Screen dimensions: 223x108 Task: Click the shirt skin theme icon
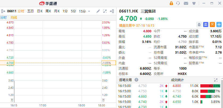click(194, 3)
